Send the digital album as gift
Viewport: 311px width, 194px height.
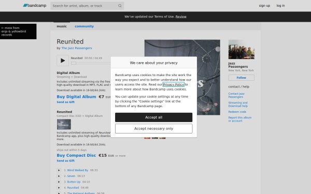(x=66, y=102)
